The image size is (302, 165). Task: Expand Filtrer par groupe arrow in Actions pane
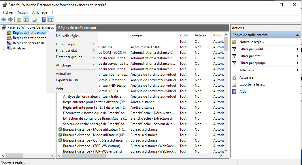tap(297, 63)
